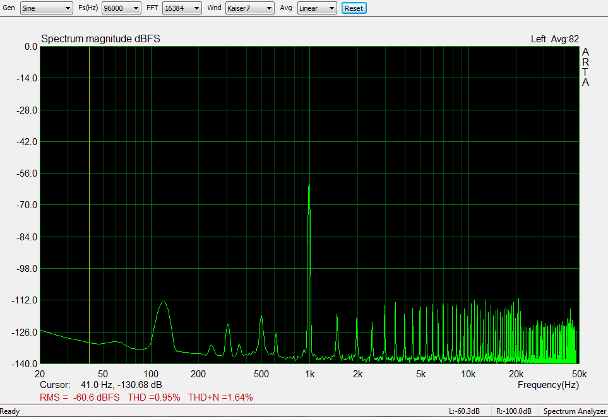
Task: Click the '10k' frequency axis label
Action: pyautogui.click(x=468, y=374)
